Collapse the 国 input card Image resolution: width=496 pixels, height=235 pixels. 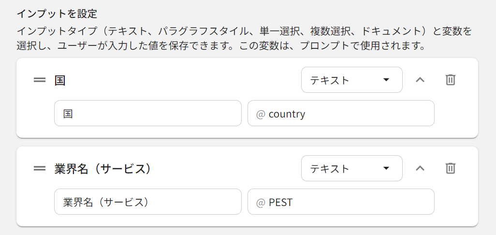tap(420, 80)
